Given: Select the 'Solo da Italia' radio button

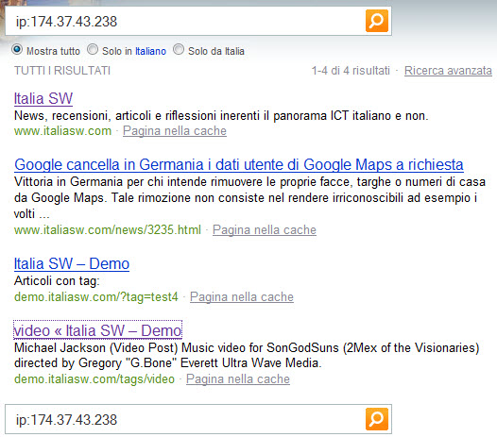Looking at the screenshot, I should coord(179,49).
